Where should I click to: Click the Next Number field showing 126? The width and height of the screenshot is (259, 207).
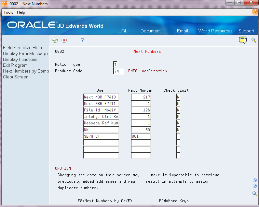click(x=141, y=110)
